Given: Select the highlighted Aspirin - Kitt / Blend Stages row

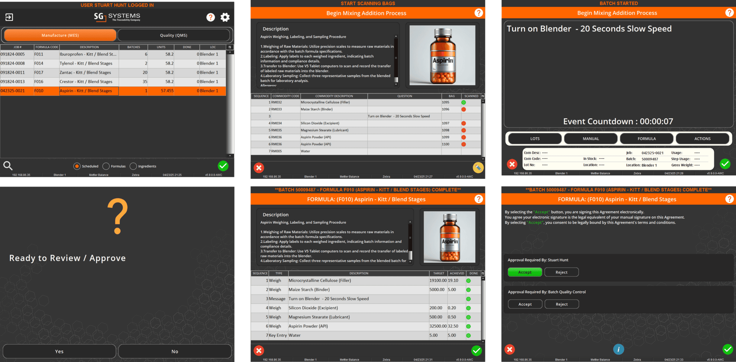Looking at the screenshot, I should [x=113, y=91].
